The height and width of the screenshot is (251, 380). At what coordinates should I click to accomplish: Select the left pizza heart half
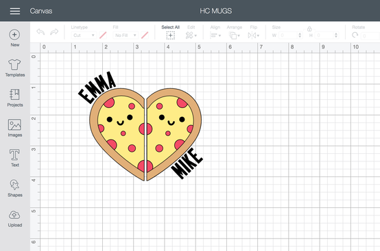click(117, 134)
